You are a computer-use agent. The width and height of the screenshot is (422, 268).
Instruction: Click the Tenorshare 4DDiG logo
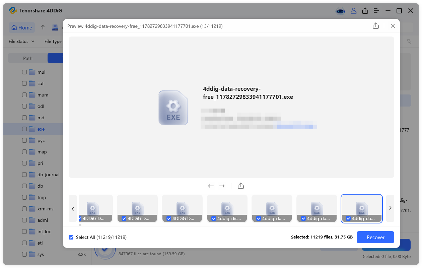[13, 11]
